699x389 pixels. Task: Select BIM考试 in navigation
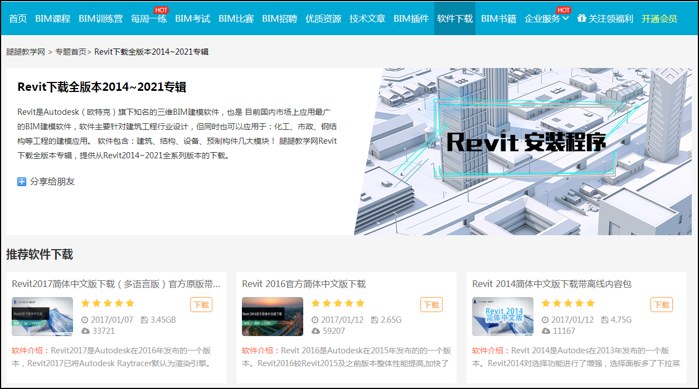[x=193, y=18]
